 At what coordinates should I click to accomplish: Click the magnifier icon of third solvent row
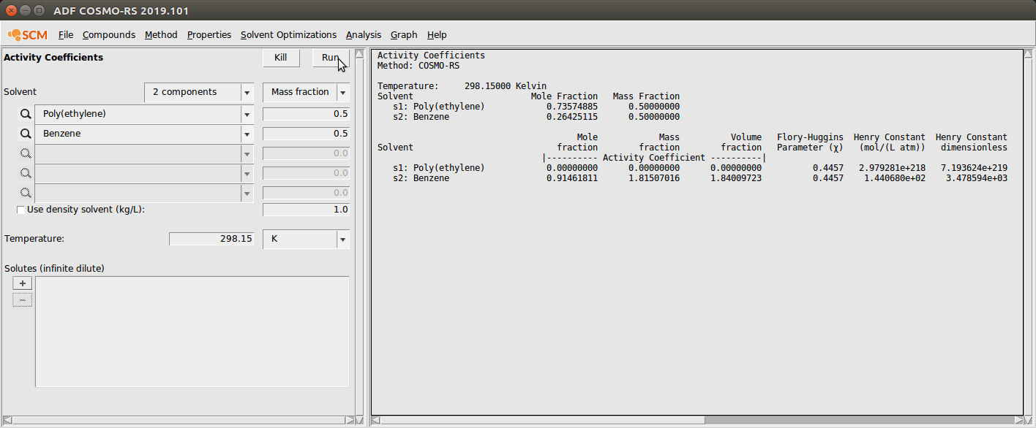26,153
